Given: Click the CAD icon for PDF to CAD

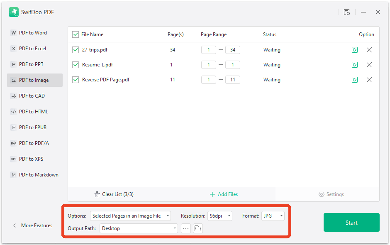Looking at the screenshot, I should [x=14, y=96].
